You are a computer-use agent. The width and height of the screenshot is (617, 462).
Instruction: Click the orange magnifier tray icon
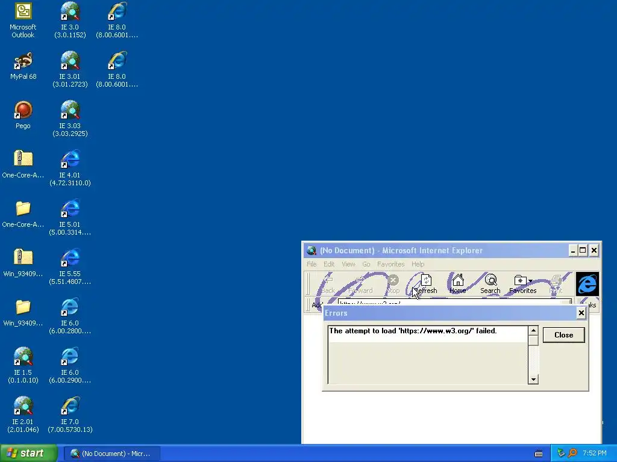click(572, 454)
